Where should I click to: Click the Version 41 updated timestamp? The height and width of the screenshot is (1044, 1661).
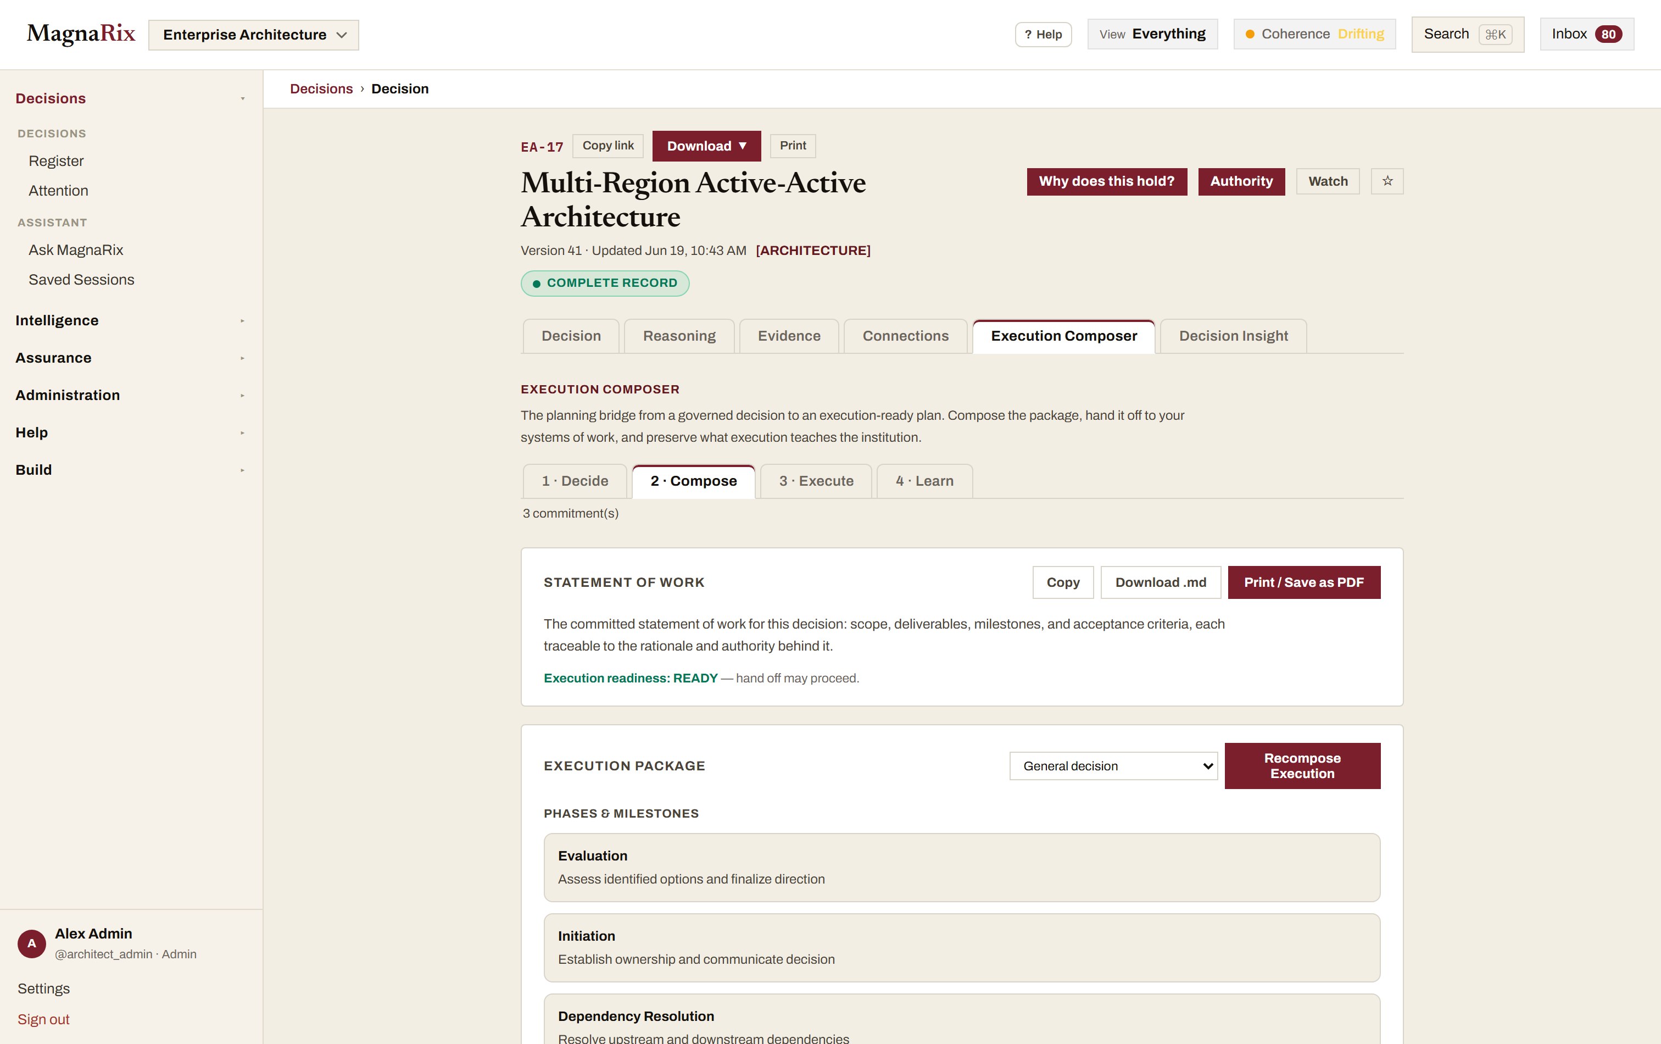coord(633,251)
